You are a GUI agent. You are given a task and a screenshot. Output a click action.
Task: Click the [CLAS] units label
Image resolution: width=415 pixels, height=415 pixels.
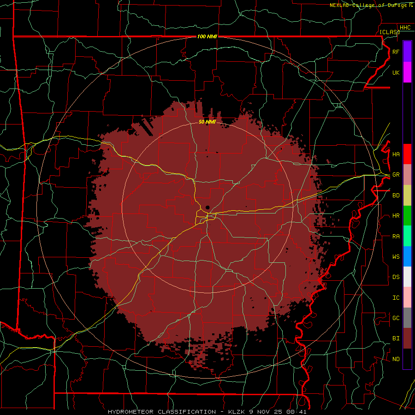click(x=390, y=32)
